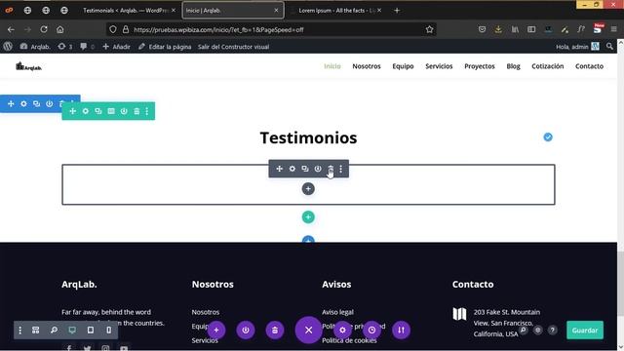
Task: Open row more options in green toolbar
Action: click(x=147, y=111)
